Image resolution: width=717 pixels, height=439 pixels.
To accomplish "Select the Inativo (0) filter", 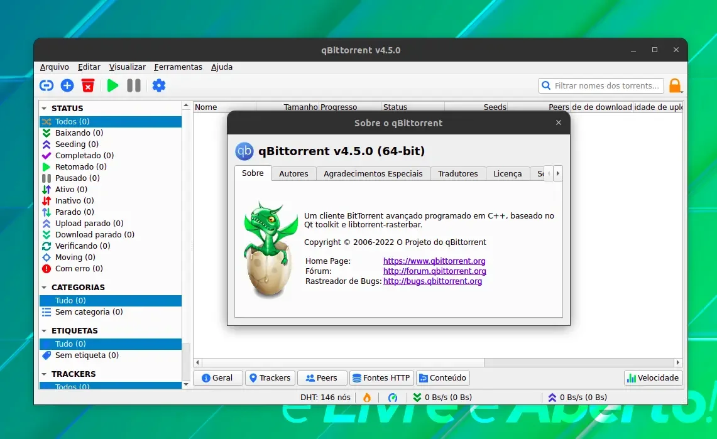I will click(x=111, y=200).
